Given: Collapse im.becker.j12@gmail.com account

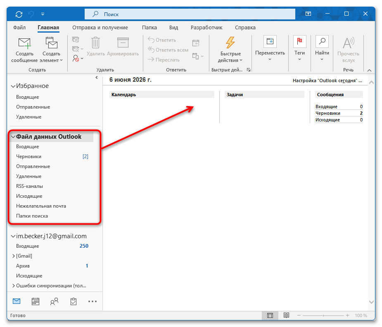Looking at the screenshot, I should pos(13,236).
